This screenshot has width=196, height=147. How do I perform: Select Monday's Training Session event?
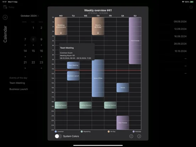[x=61, y=105]
